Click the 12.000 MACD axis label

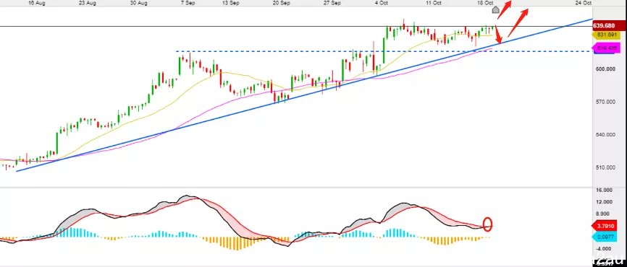pos(605,202)
